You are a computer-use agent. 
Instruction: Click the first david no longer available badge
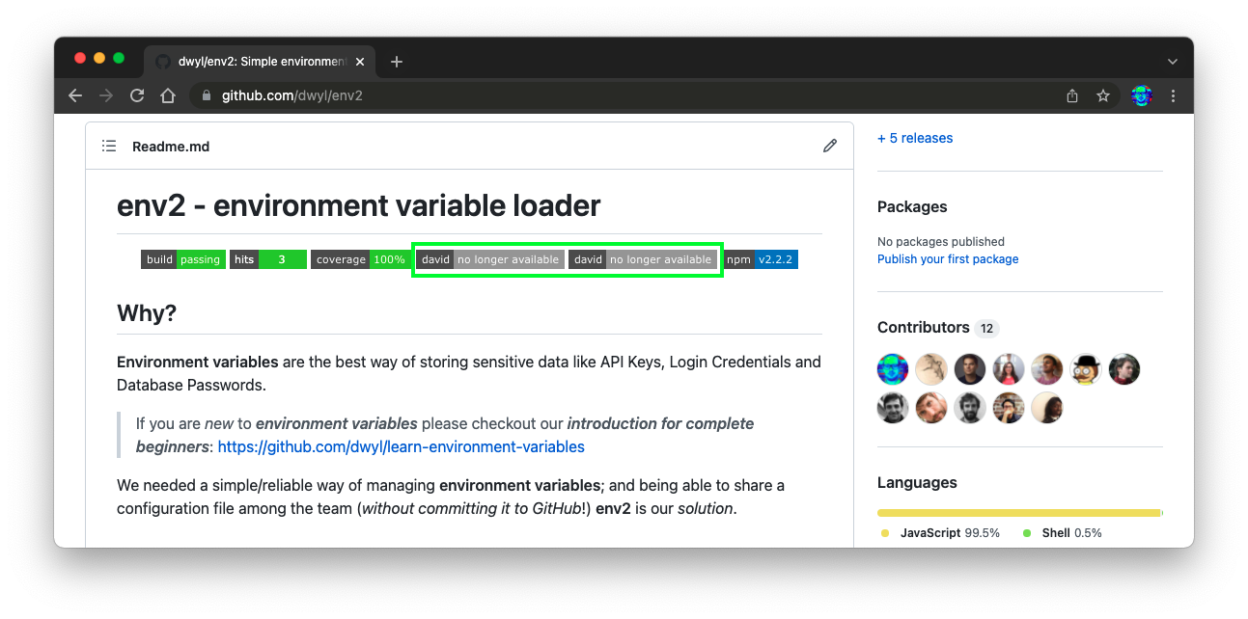pyautogui.click(x=490, y=259)
